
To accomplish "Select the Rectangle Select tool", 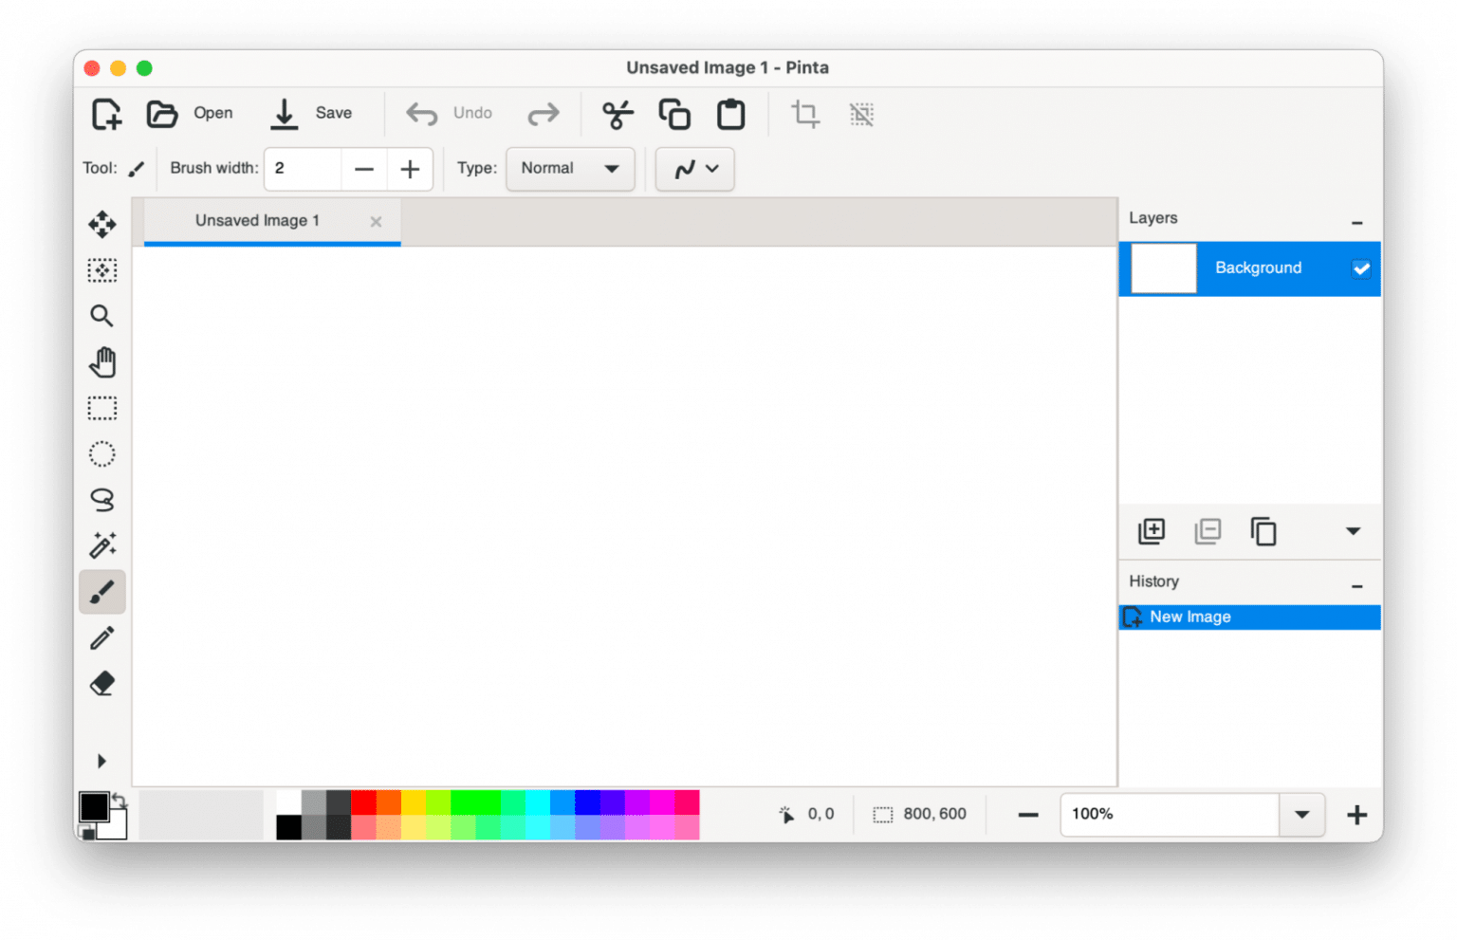I will (x=101, y=407).
